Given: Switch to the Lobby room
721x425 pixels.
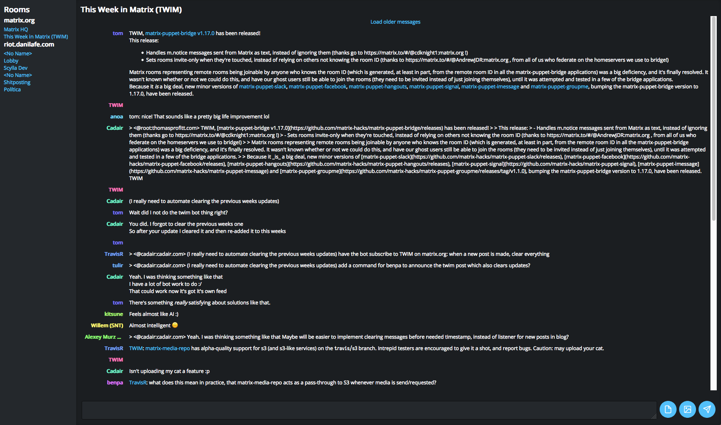Looking at the screenshot, I should (11, 61).
